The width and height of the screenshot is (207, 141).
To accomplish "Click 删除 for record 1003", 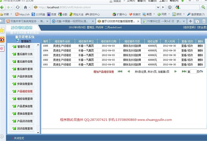I will (200, 55).
